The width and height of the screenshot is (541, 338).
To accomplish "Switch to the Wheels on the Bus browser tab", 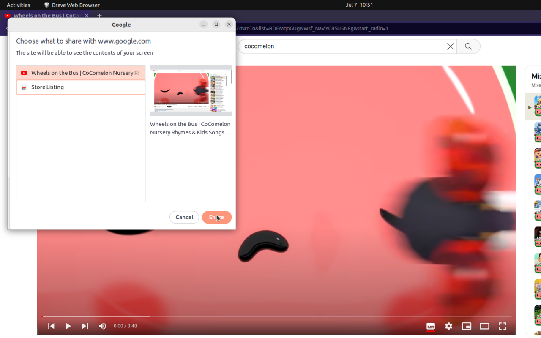I will [x=46, y=15].
